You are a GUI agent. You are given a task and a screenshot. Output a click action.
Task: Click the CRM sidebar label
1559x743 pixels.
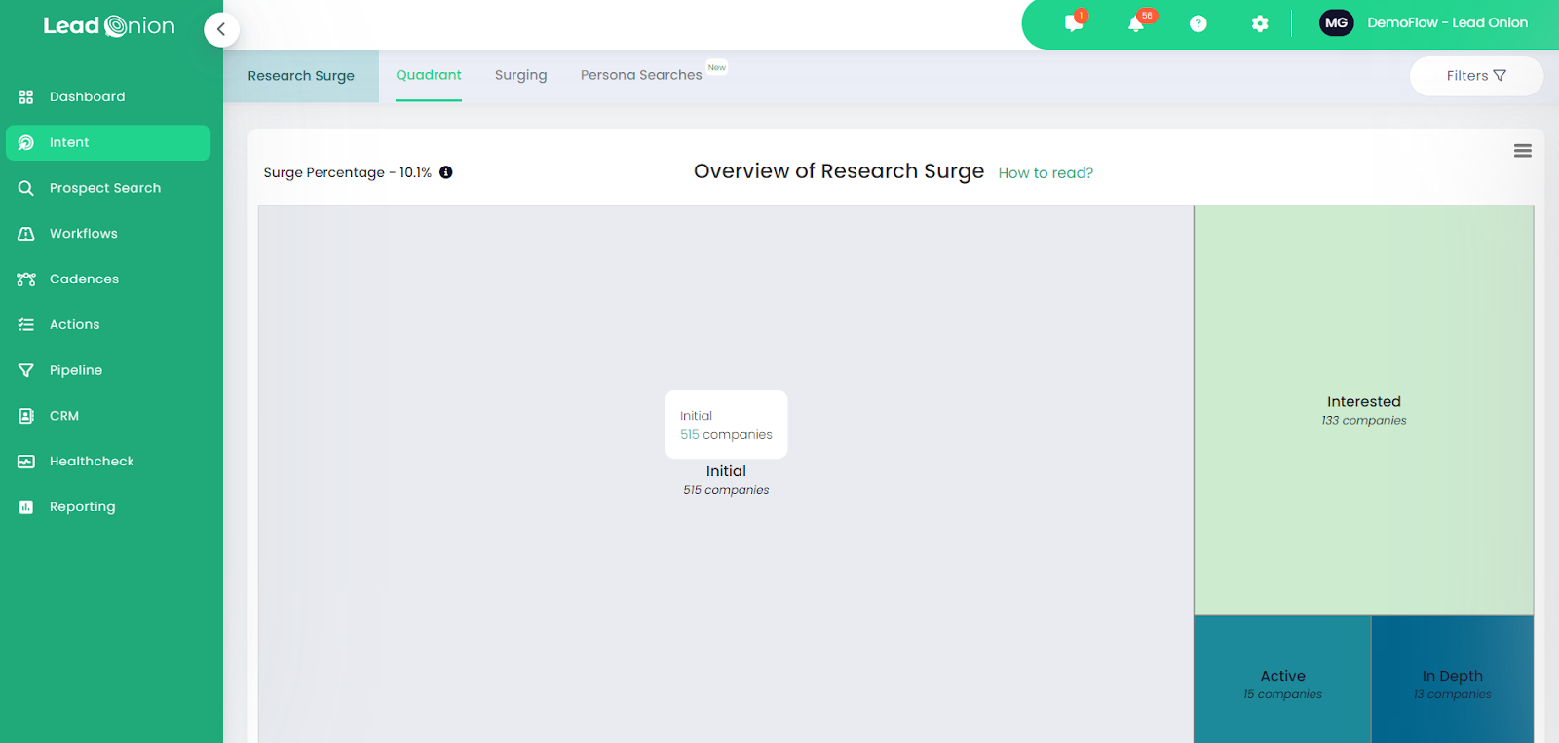pyautogui.click(x=64, y=416)
